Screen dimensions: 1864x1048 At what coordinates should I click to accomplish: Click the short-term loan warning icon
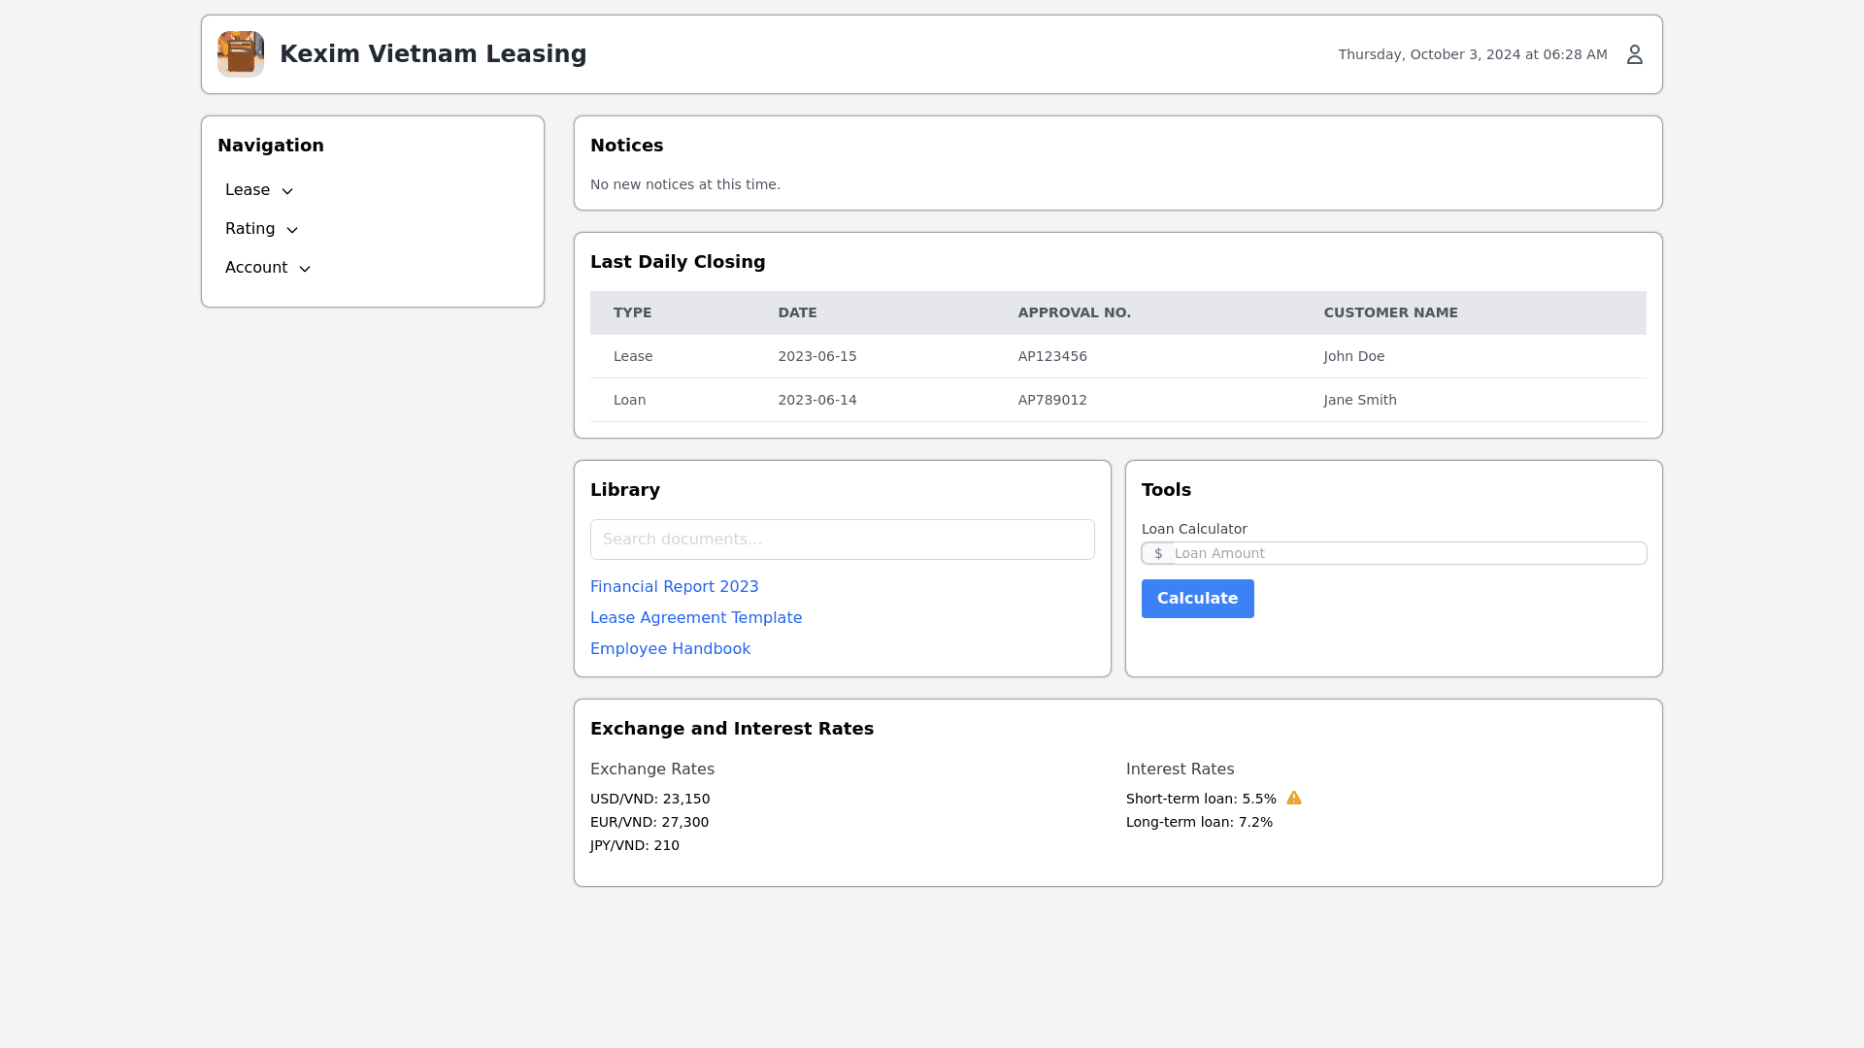(x=1293, y=798)
